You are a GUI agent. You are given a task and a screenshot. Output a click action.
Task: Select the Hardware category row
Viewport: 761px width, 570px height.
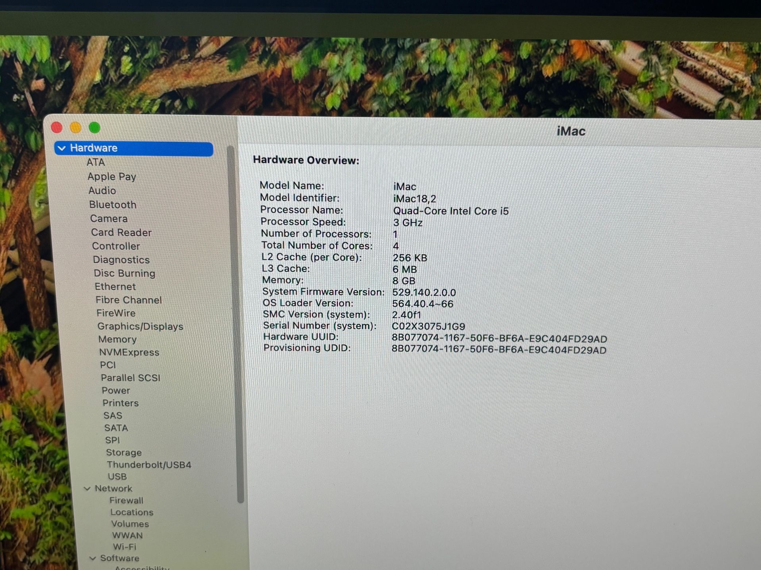(x=134, y=148)
